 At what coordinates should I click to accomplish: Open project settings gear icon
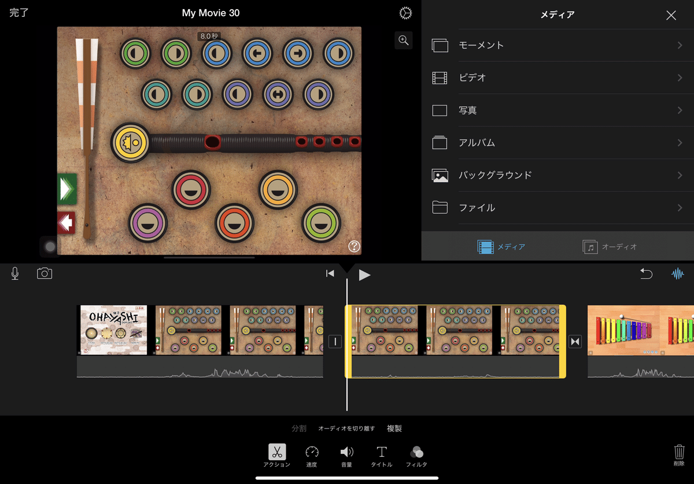[x=405, y=13]
